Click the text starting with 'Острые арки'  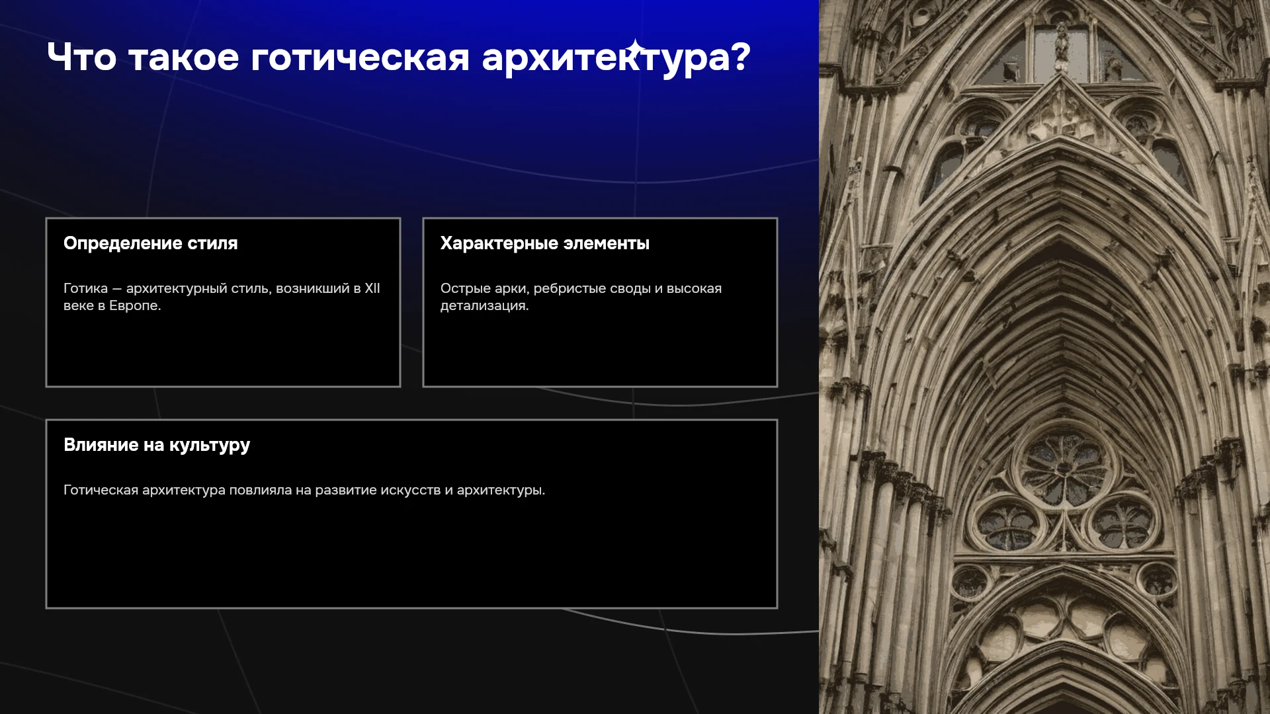point(581,297)
